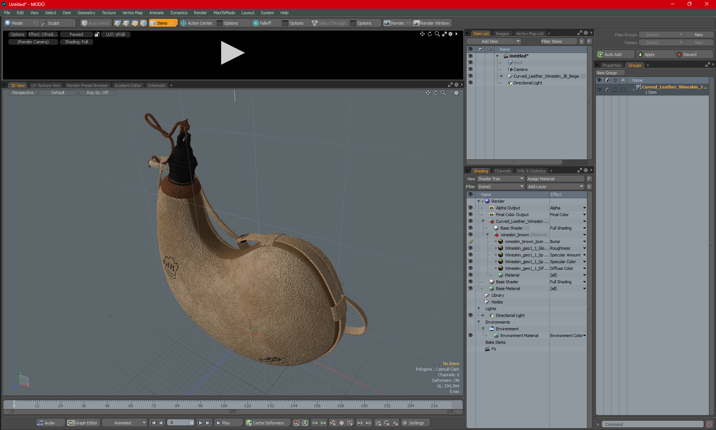Click 3D viewport rotate icon
Image resolution: width=716 pixels, height=430 pixels.
pyautogui.click(x=436, y=93)
